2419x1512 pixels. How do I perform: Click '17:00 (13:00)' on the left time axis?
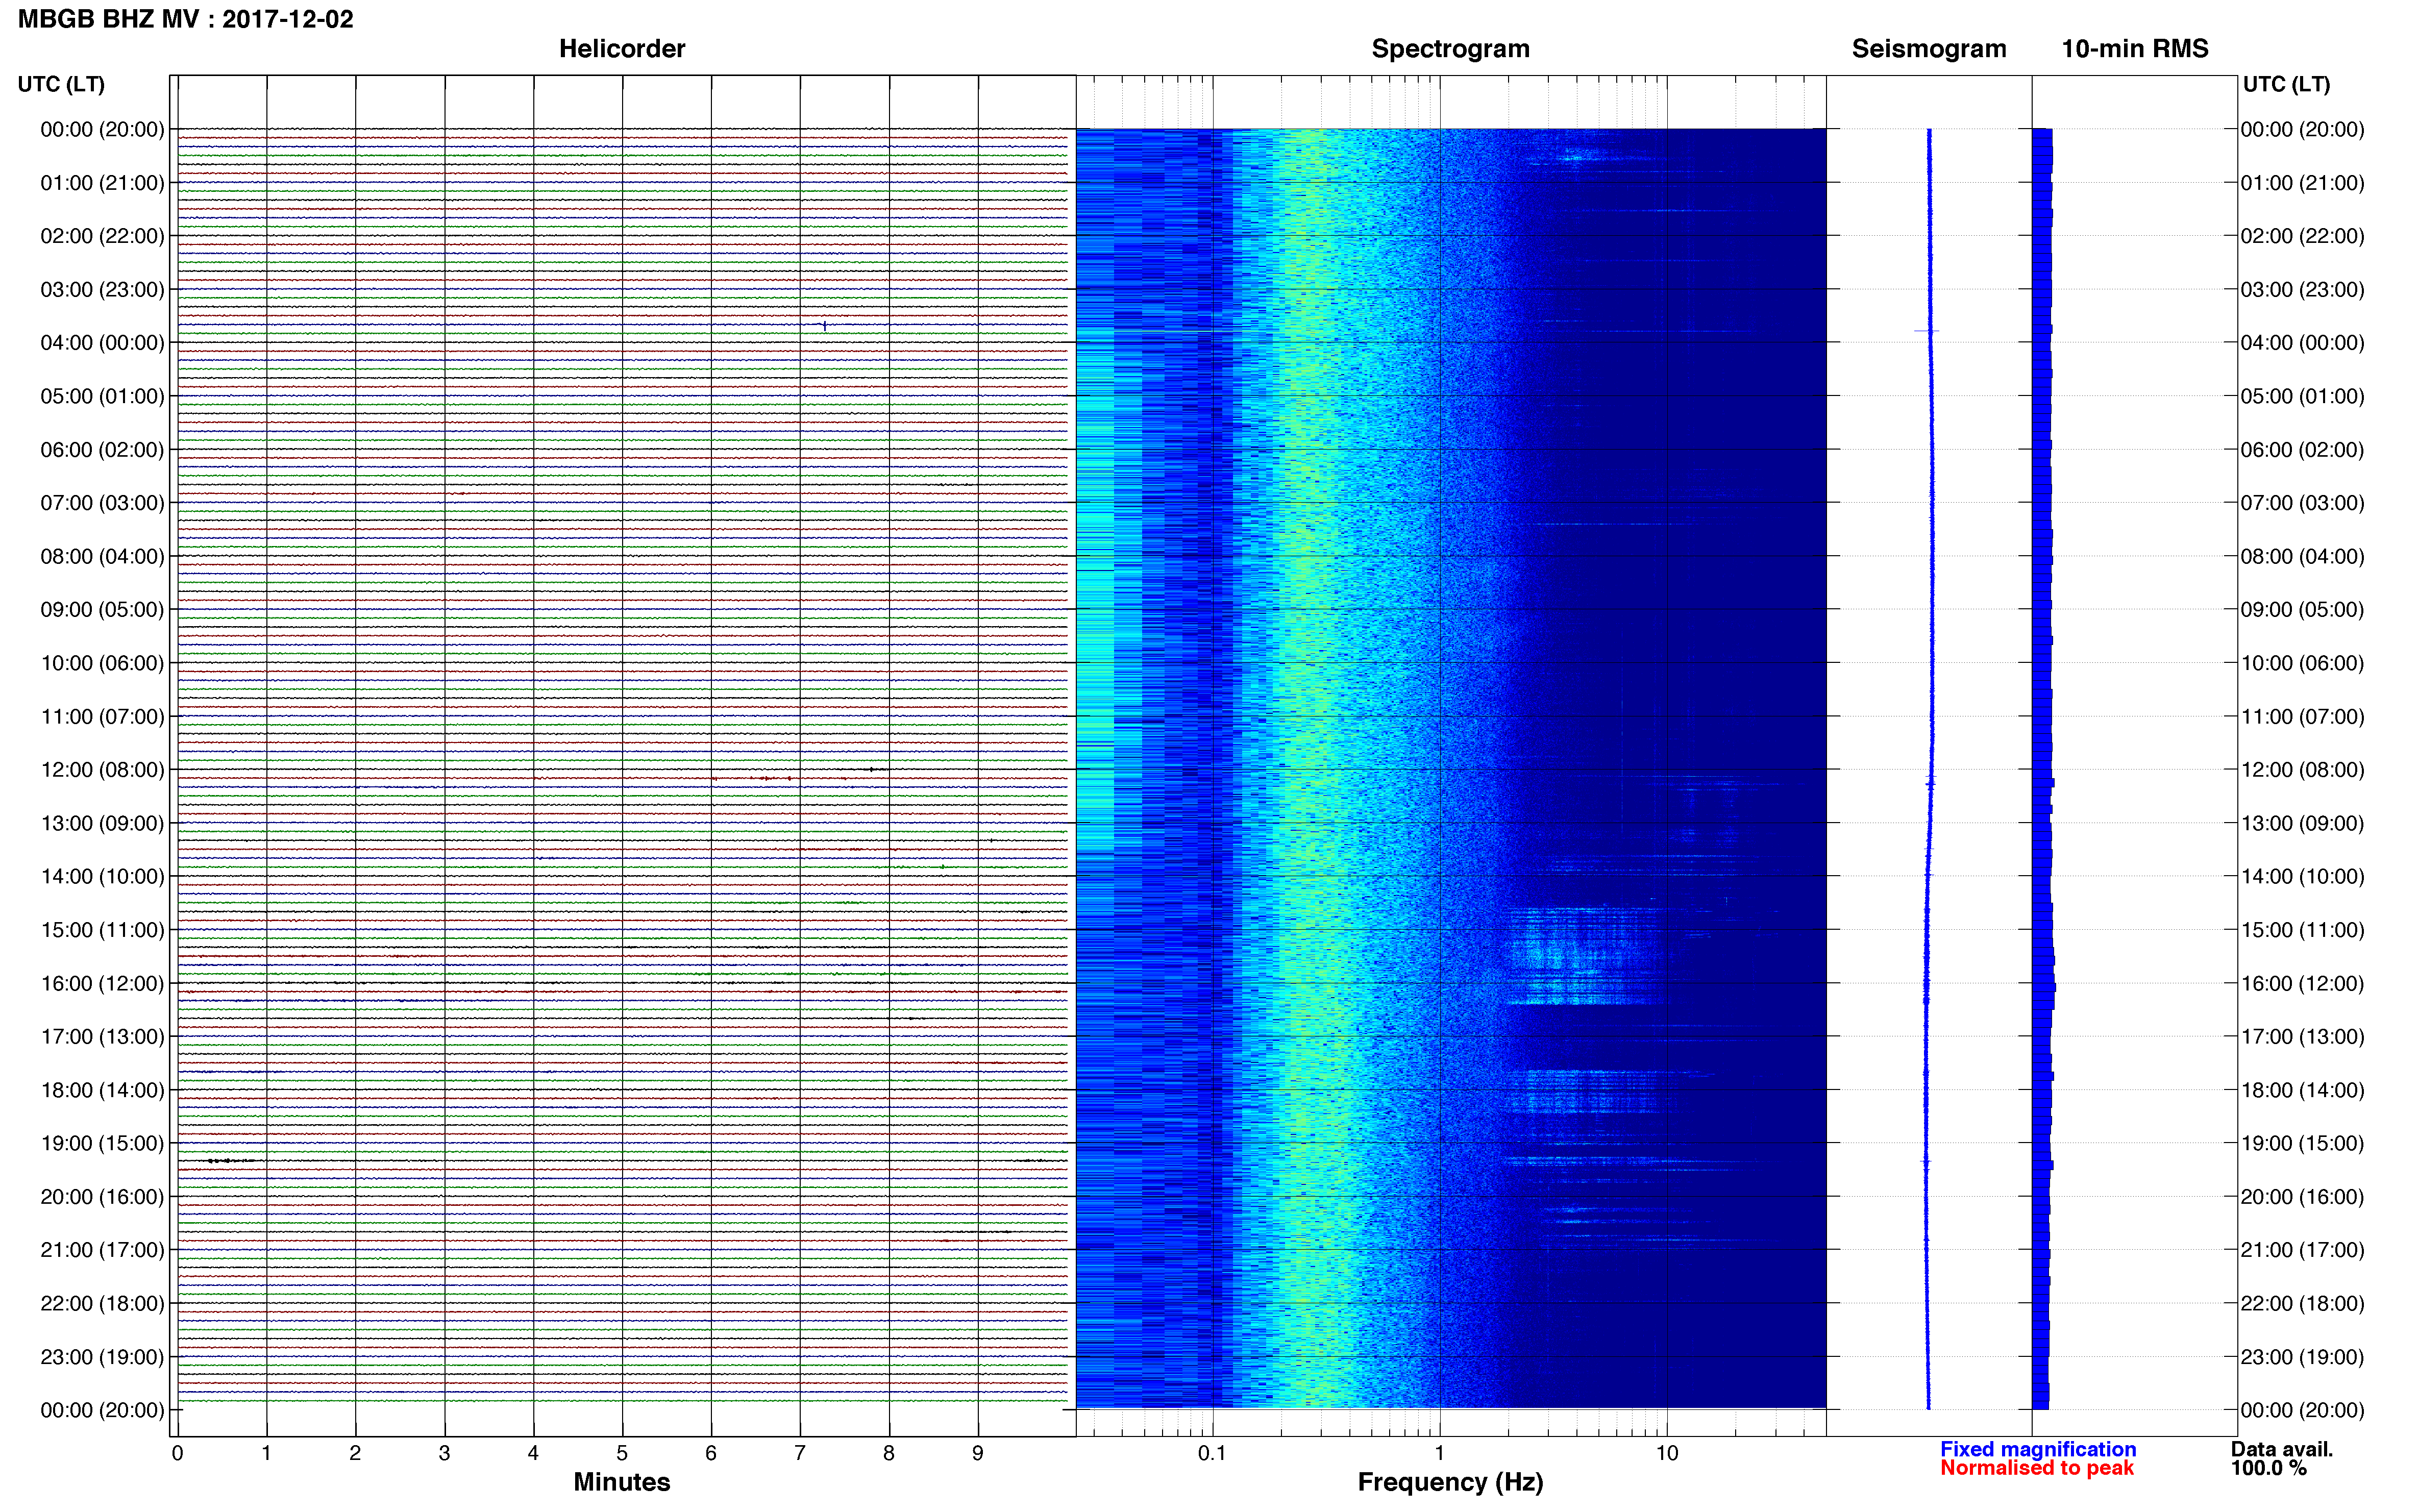tap(102, 1036)
